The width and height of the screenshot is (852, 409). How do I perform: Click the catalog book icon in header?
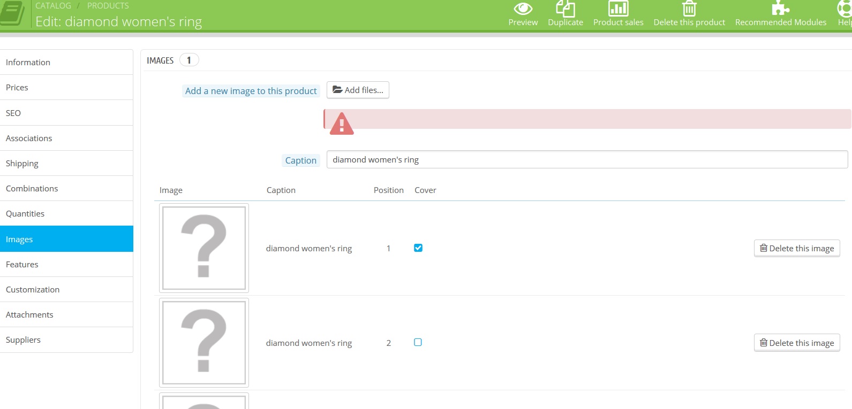12,13
